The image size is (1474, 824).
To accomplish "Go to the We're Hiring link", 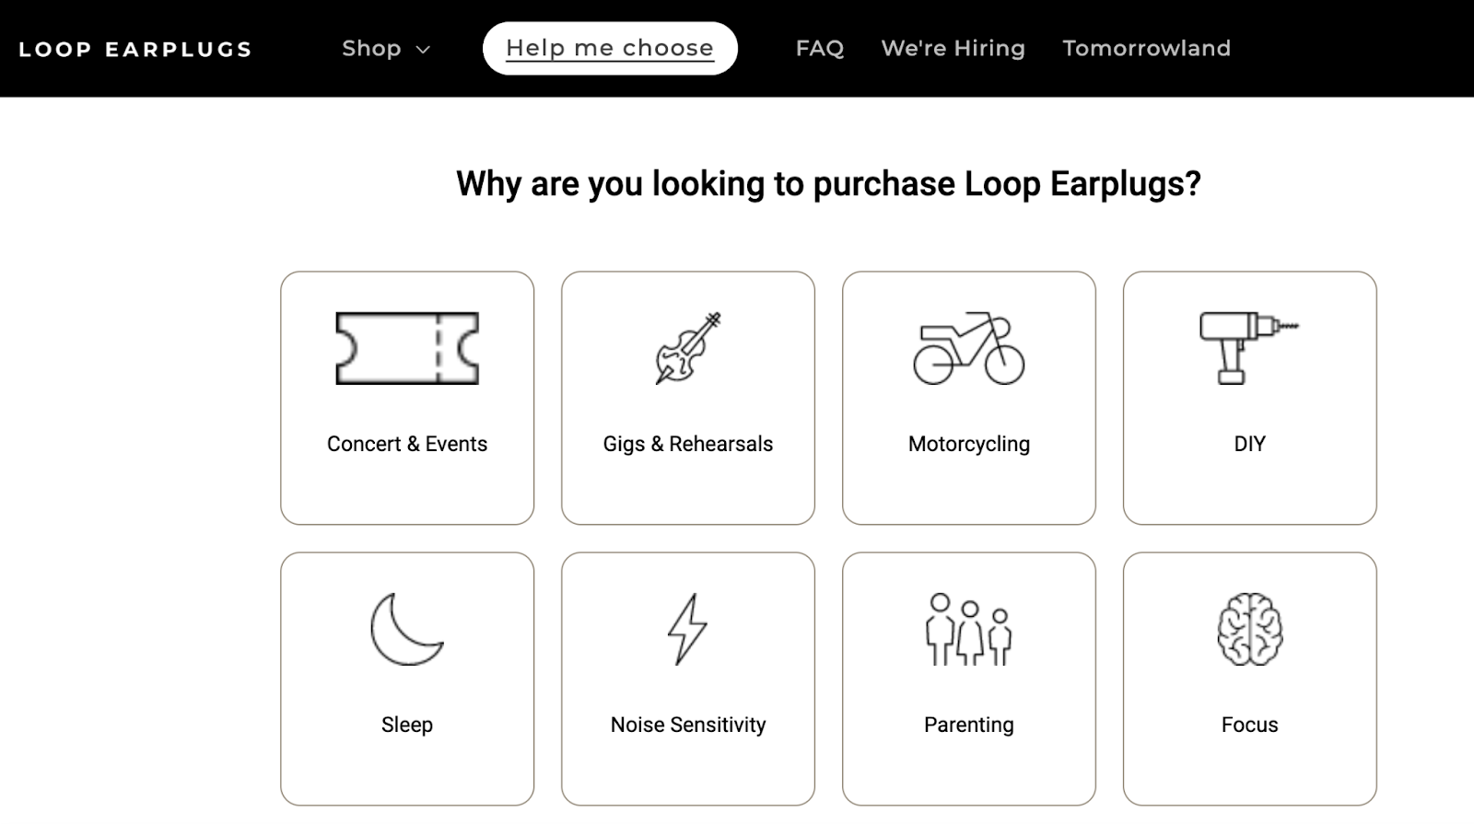I will point(953,49).
